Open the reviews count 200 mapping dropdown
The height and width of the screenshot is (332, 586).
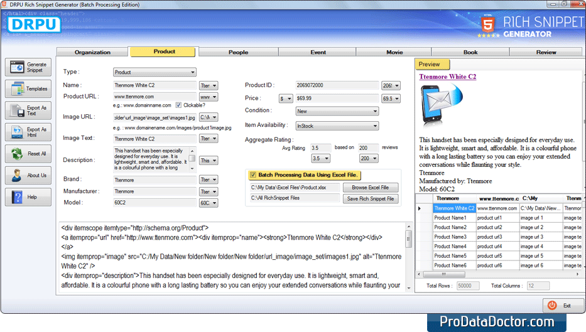[x=369, y=159]
